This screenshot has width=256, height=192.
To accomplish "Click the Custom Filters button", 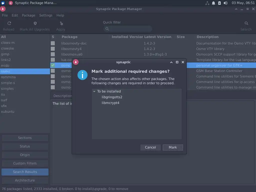I will [x=25, y=163].
